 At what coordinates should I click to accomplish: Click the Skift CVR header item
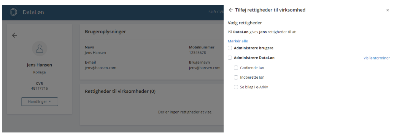(216, 12)
